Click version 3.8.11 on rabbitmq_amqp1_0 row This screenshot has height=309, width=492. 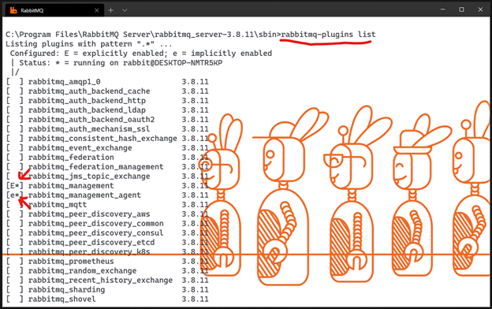click(196, 82)
